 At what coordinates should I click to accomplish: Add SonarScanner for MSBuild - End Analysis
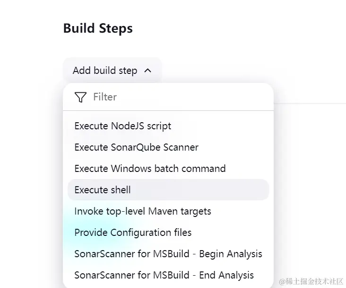point(164,275)
